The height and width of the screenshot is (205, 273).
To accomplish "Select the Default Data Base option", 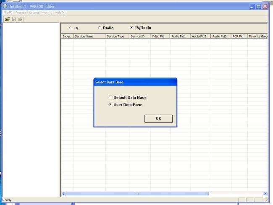I will click(110, 98).
